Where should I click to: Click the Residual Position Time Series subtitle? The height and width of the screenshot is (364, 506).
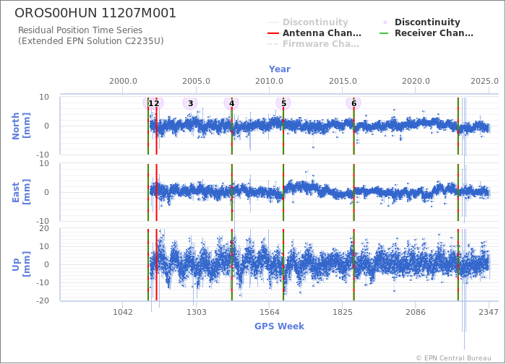tap(80, 30)
